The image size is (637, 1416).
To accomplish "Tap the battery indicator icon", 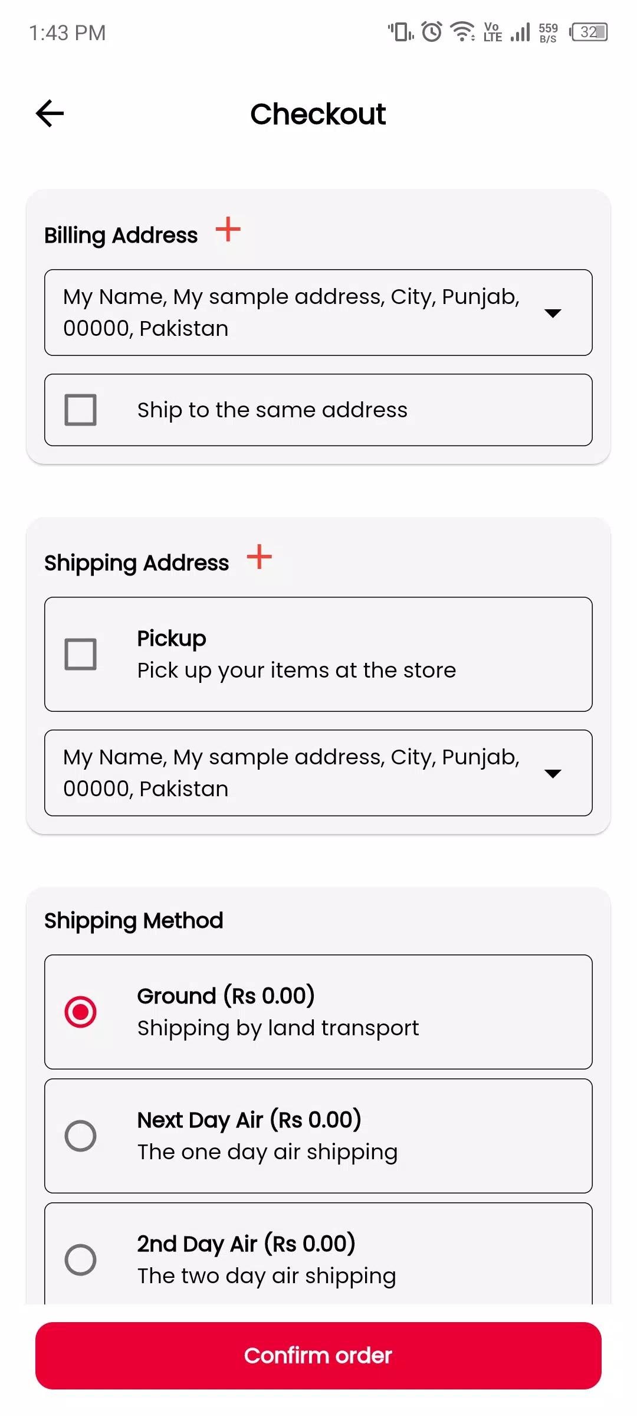I will coord(588,32).
